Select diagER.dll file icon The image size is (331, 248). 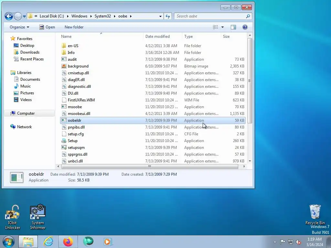click(64, 79)
